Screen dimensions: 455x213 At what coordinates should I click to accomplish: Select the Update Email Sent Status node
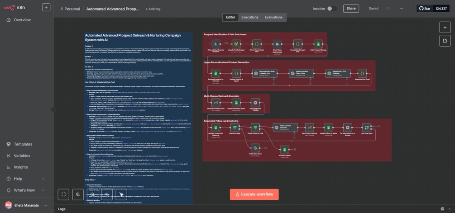pyautogui.click(x=236, y=103)
